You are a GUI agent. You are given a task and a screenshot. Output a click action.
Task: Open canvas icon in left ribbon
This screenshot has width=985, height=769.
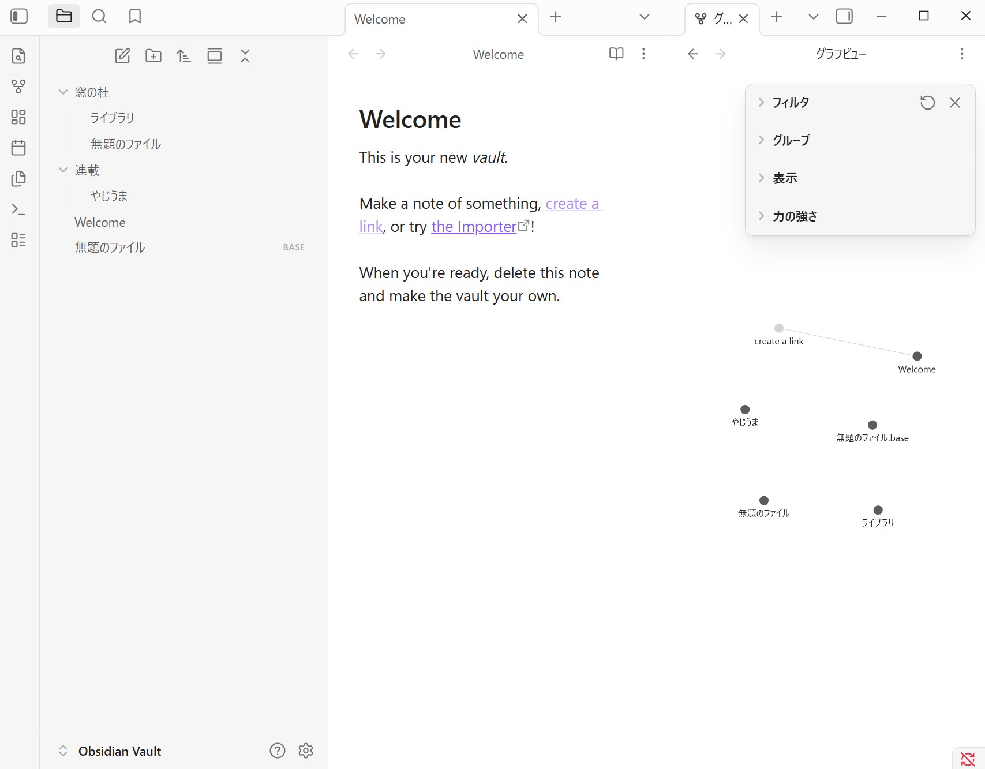(x=18, y=117)
